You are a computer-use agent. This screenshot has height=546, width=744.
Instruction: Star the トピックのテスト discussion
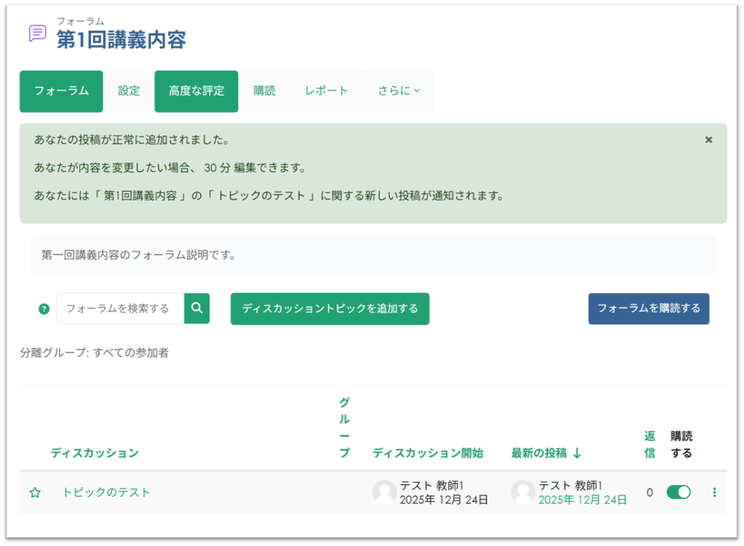pos(35,492)
